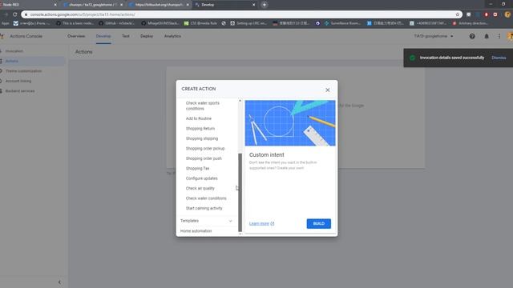Open the project selector dropdown
513x288 pixels.
[434, 36]
